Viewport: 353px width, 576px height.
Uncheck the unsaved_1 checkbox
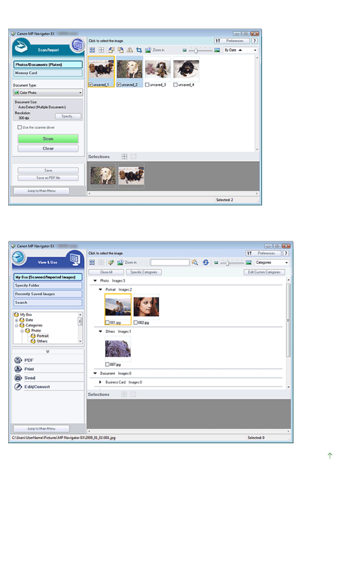pos(91,85)
